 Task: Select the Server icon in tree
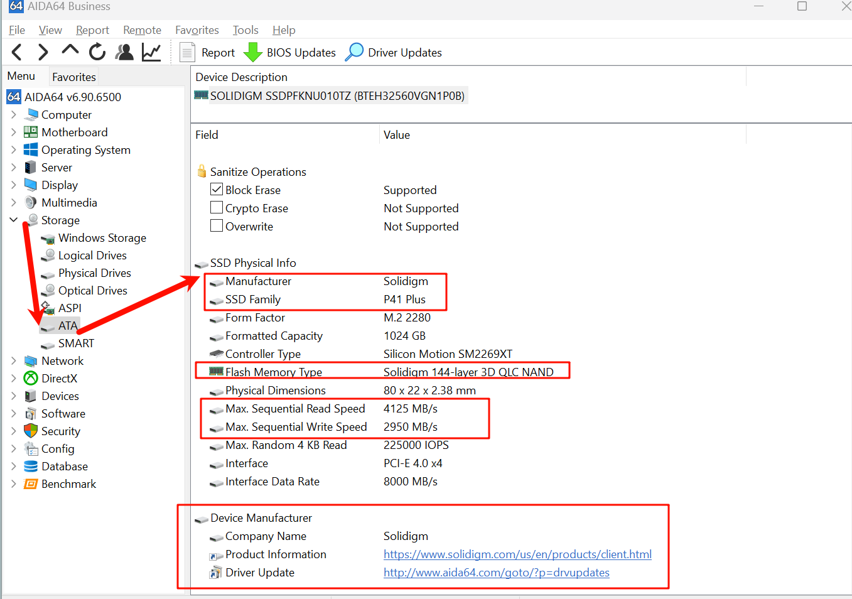(31, 168)
